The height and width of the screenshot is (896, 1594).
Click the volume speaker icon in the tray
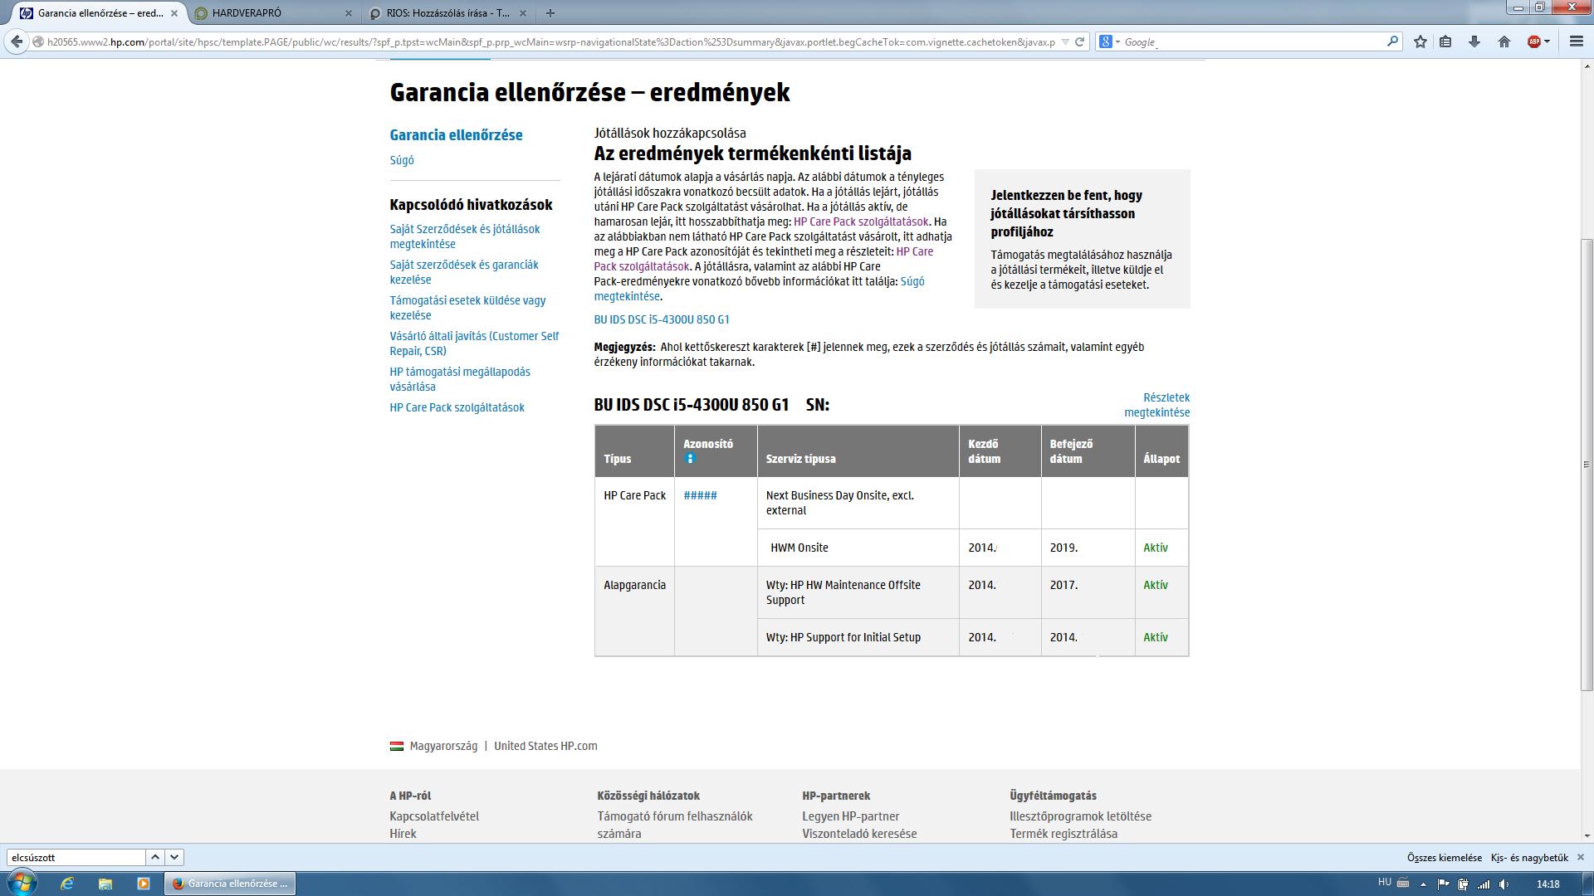click(x=1504, y=884)
